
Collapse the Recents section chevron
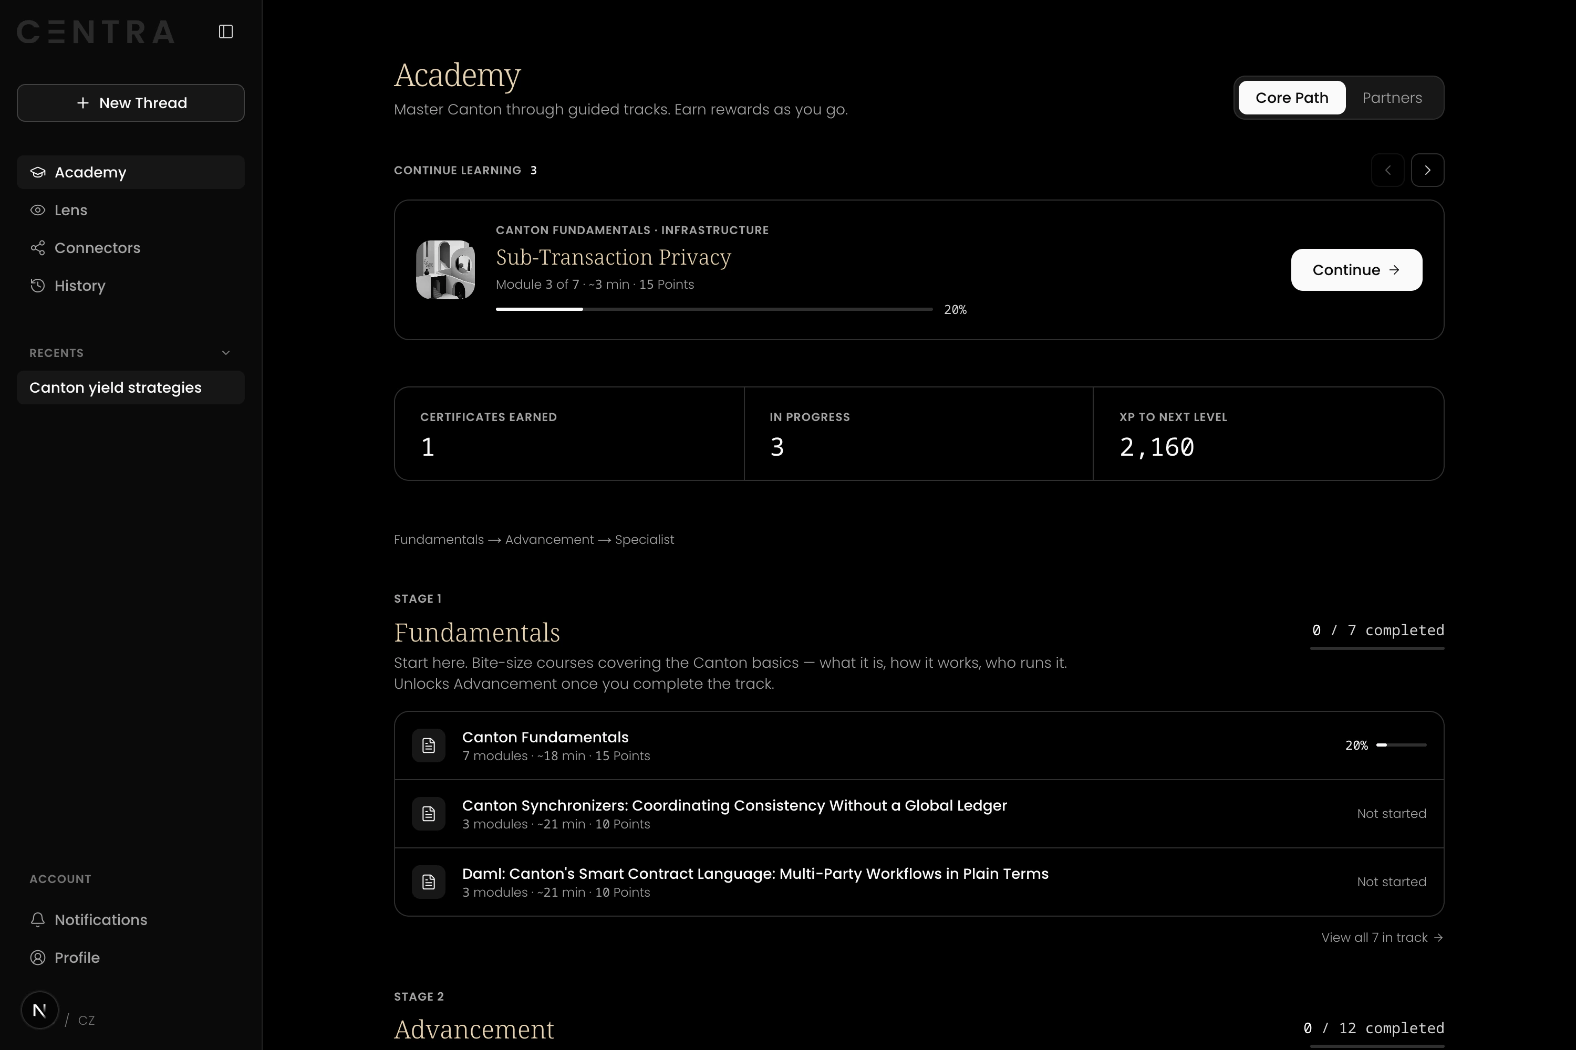pyautogui.click(x=226, y=353)
